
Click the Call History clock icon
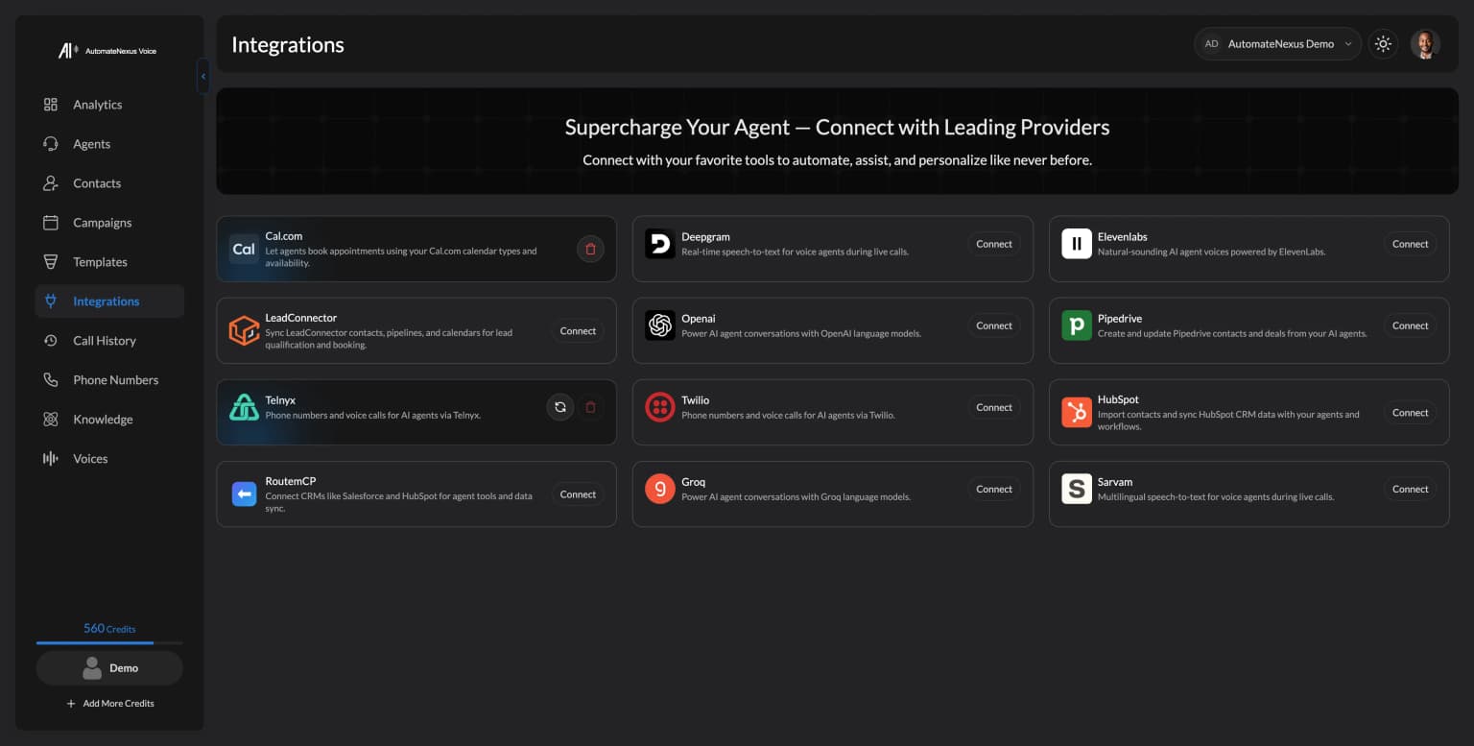[51, 341]
